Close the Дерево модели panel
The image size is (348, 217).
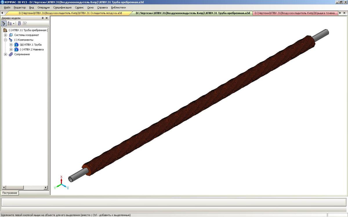pos(46,18)
